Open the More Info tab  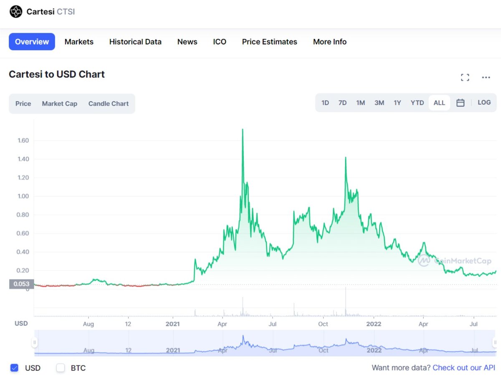(330, 42)
